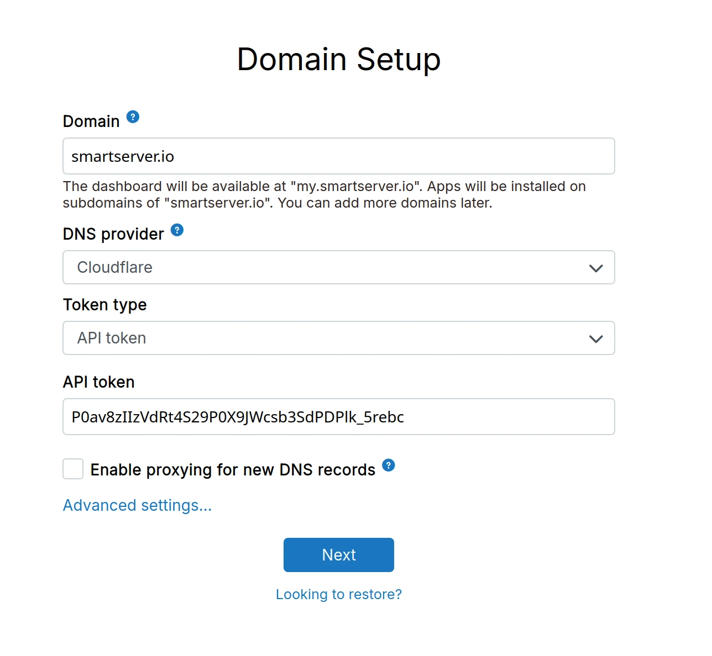Click the chevron on the API token dropdown

pos(596,338)
